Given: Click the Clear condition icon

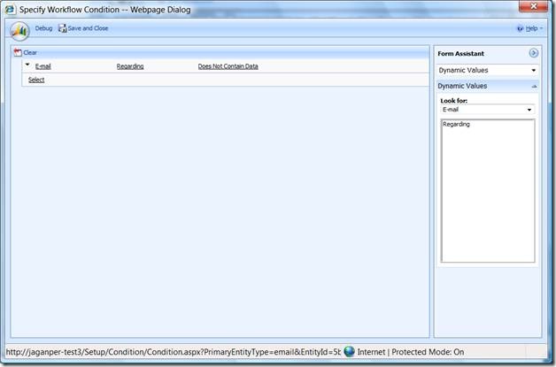Looking at the screenshot, I should (18, 53).
